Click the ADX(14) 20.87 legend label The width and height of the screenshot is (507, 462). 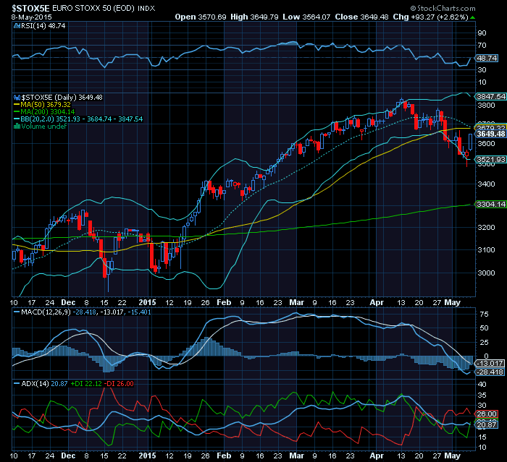[44, 384]
